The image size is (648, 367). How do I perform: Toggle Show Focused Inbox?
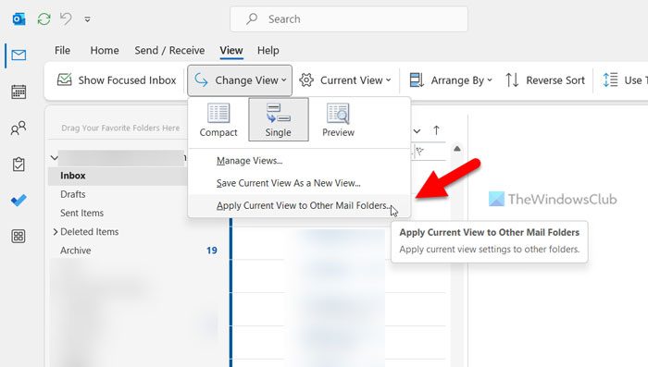tap(117, 80)
